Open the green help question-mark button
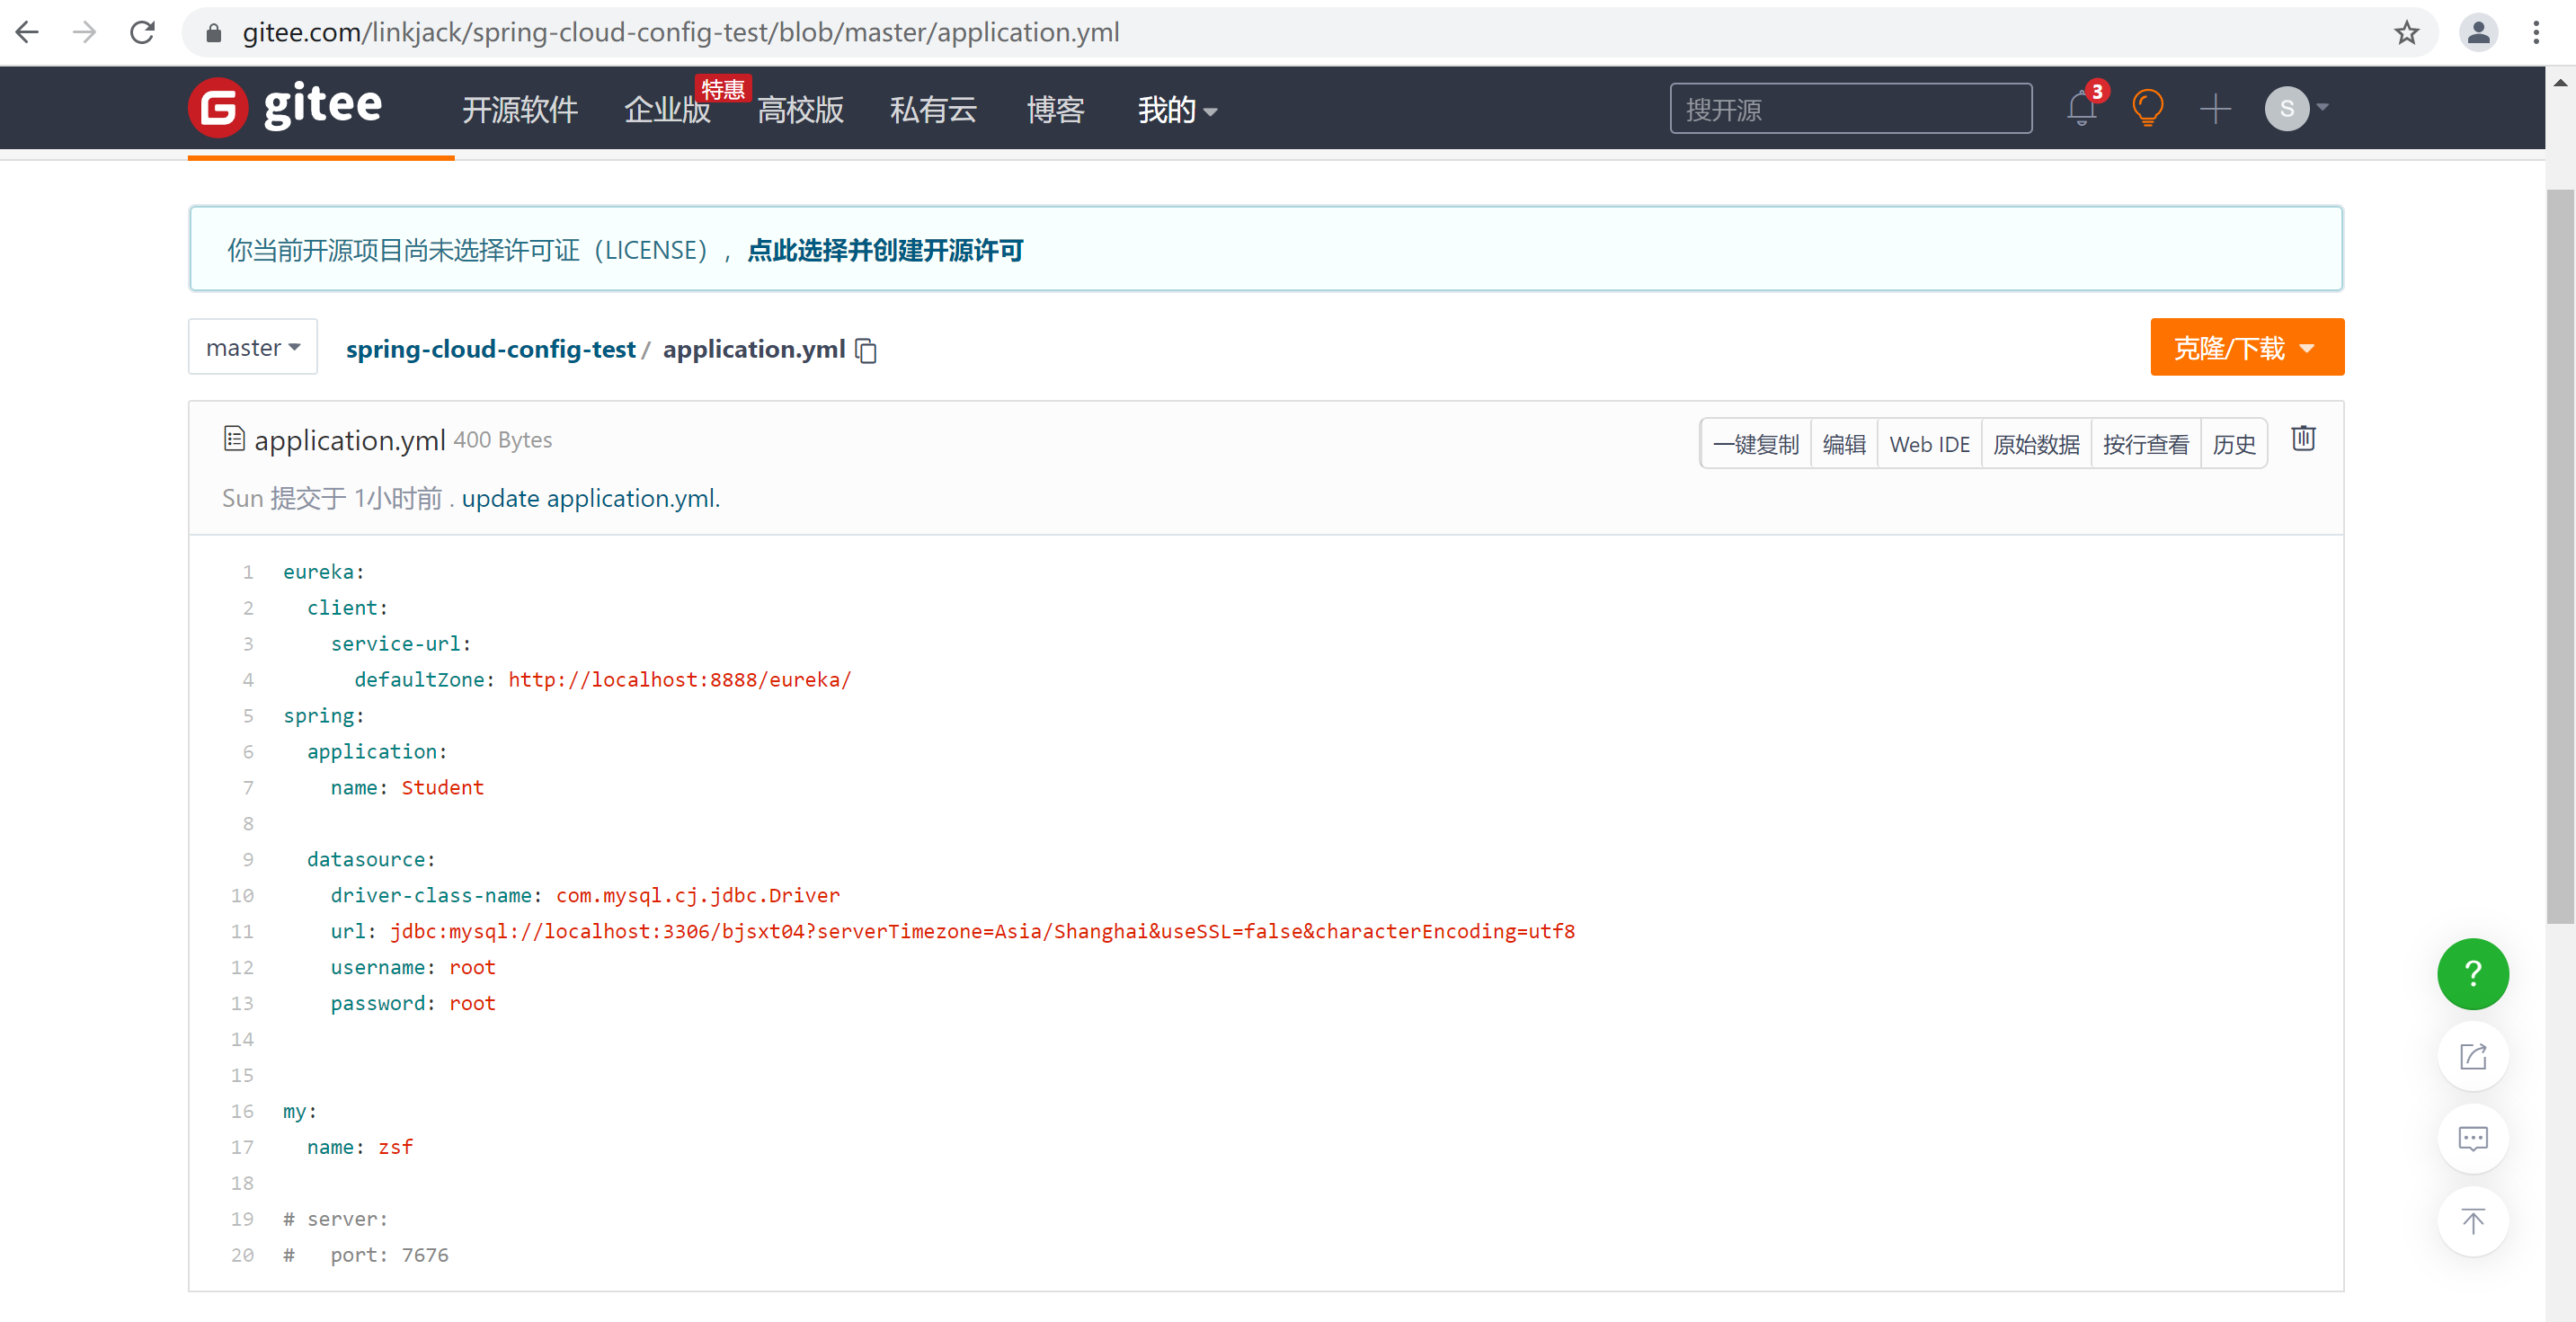Screen dimensions: 2576x1322 pyautogui.click(x=2472, y=973)
